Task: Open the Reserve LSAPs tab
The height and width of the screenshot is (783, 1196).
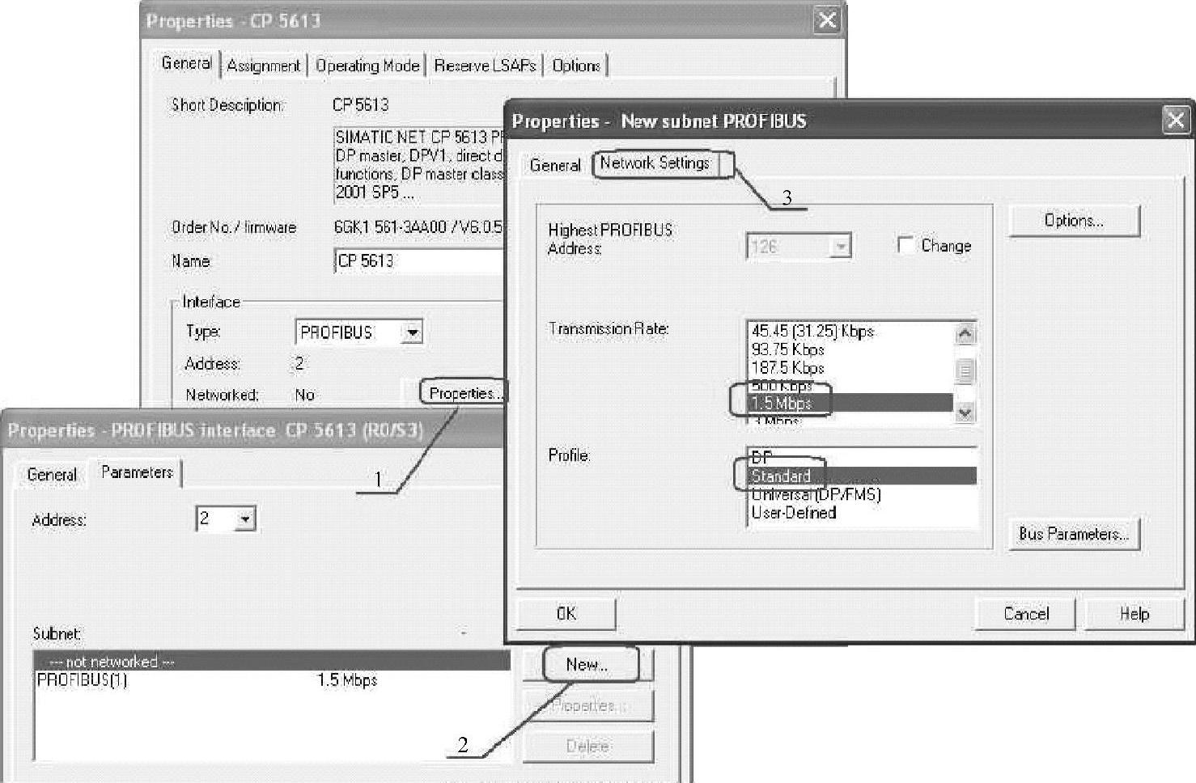Action: click(x=486, y=66)
